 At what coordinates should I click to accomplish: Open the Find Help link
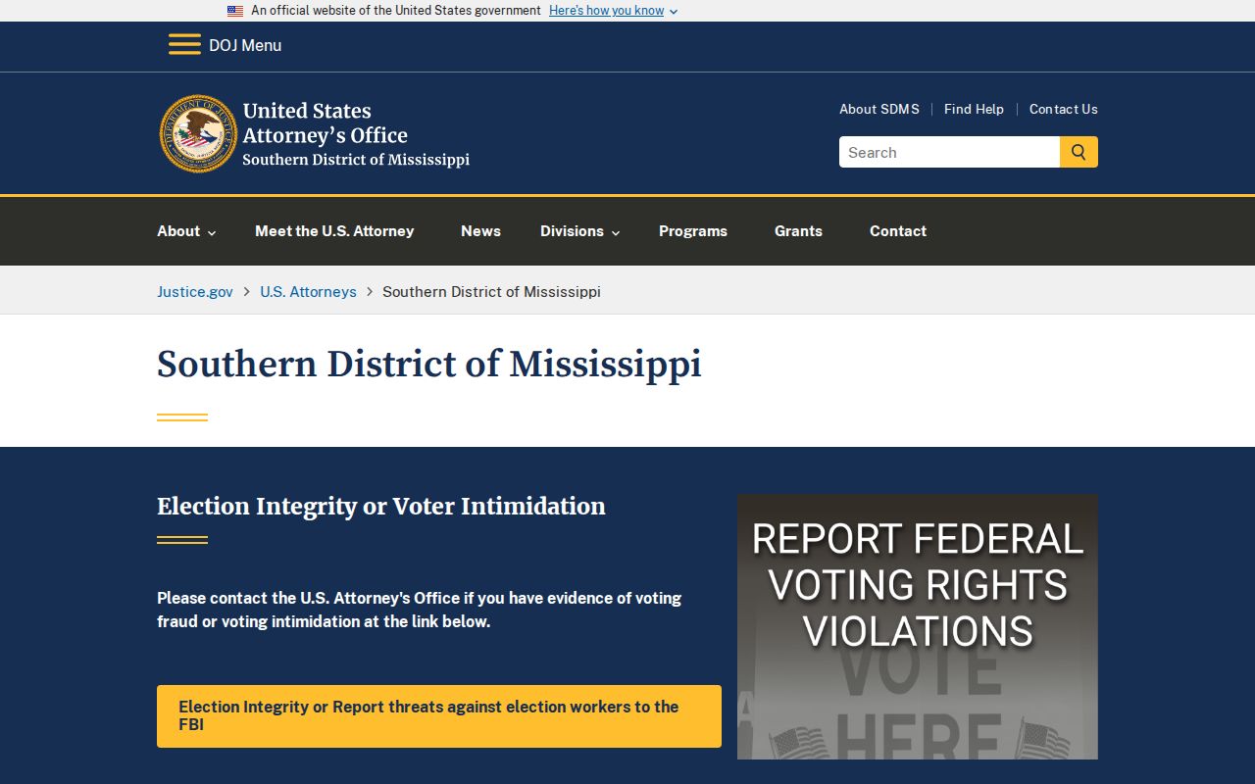[x=974, y=109]
